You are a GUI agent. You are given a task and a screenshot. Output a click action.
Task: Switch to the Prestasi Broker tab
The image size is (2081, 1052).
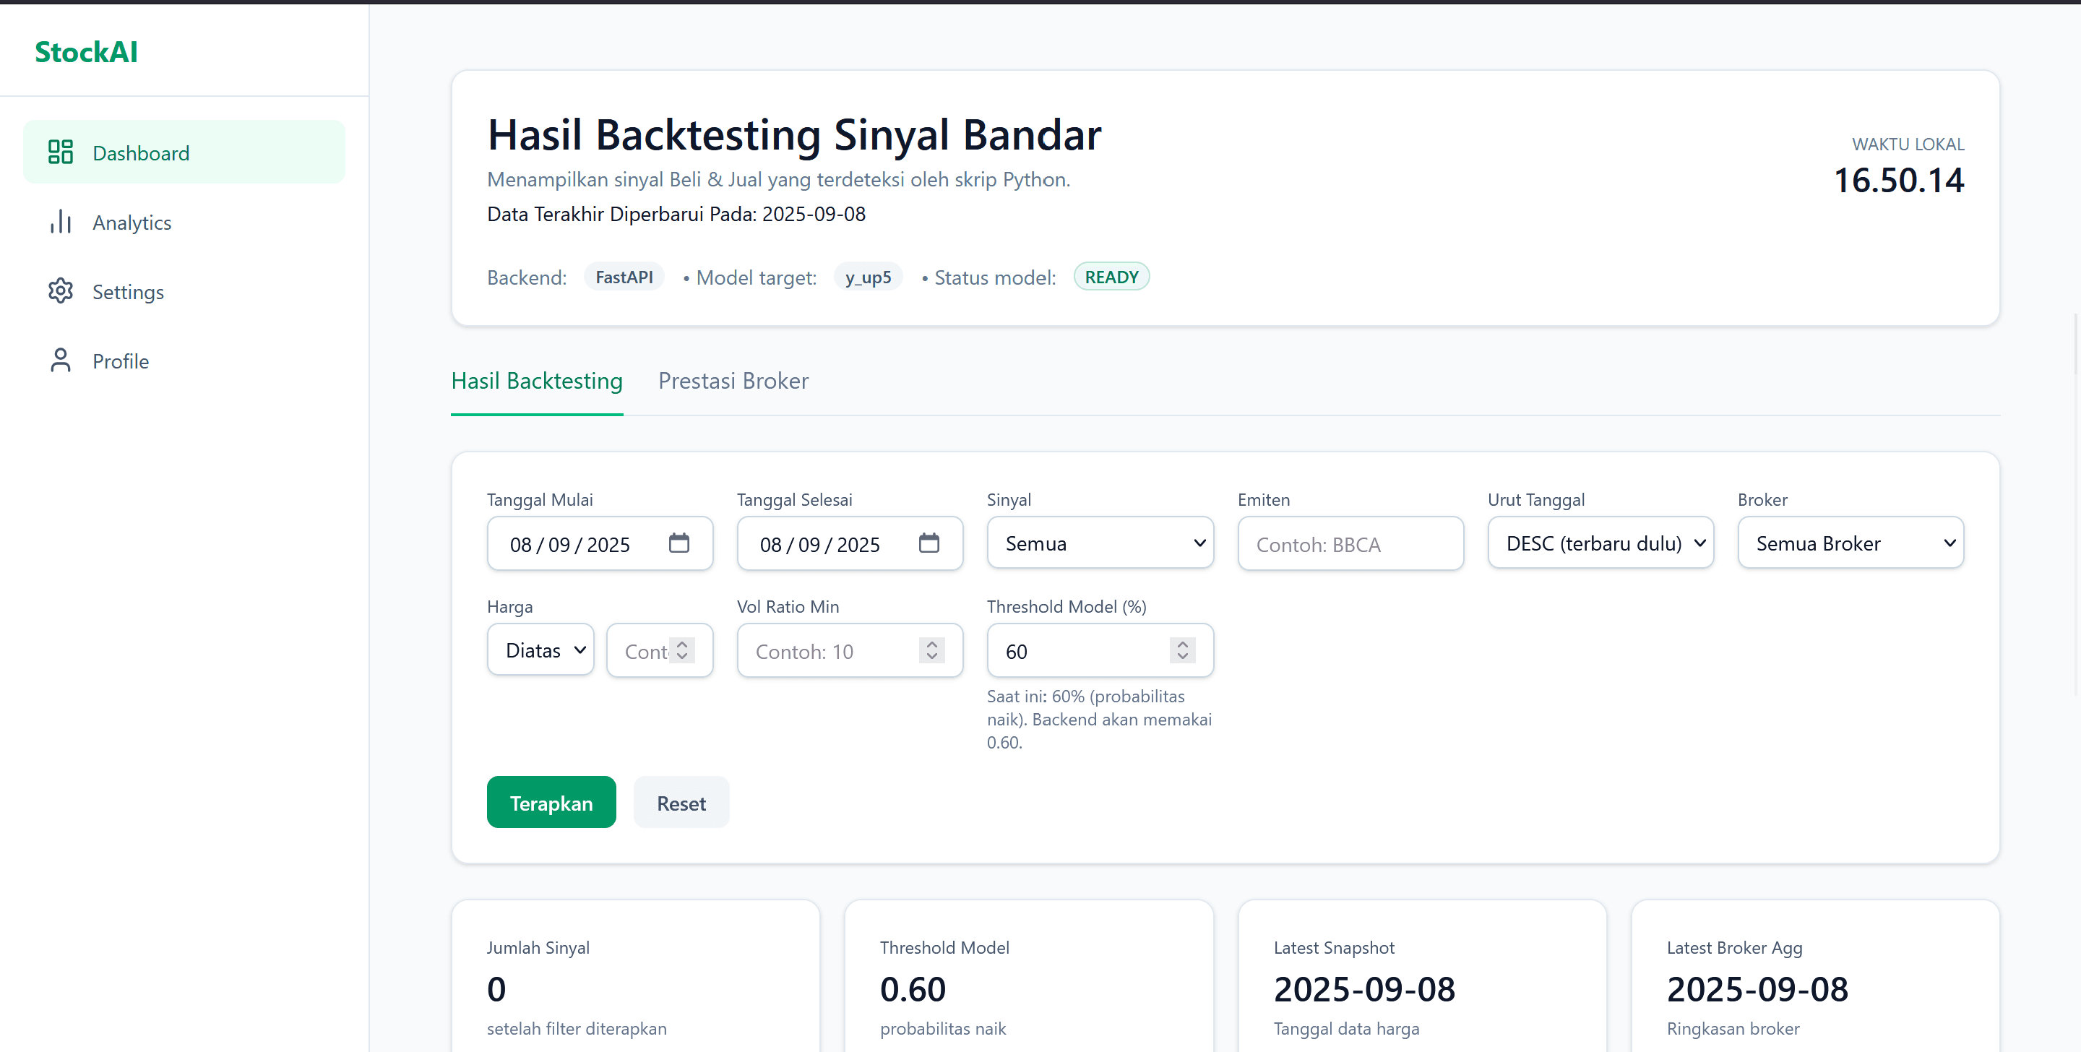click(x=733, y=381)
